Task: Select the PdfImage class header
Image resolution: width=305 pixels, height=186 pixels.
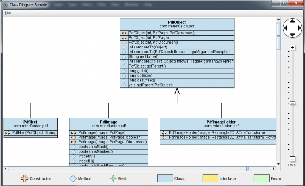Action: [108, 124]
